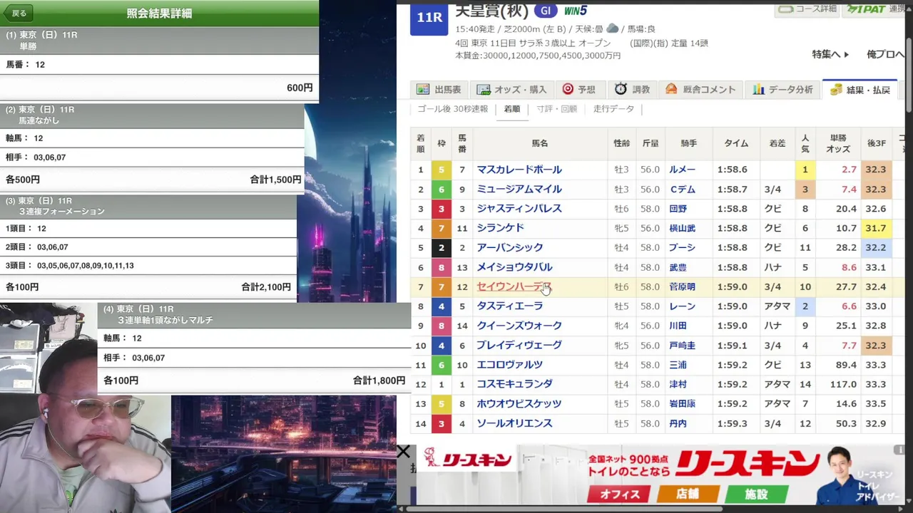The height and width of the screenshot is (513, 913).
Task: Open horse link ブレイディヴェーグ
Action: click(519, 345)
